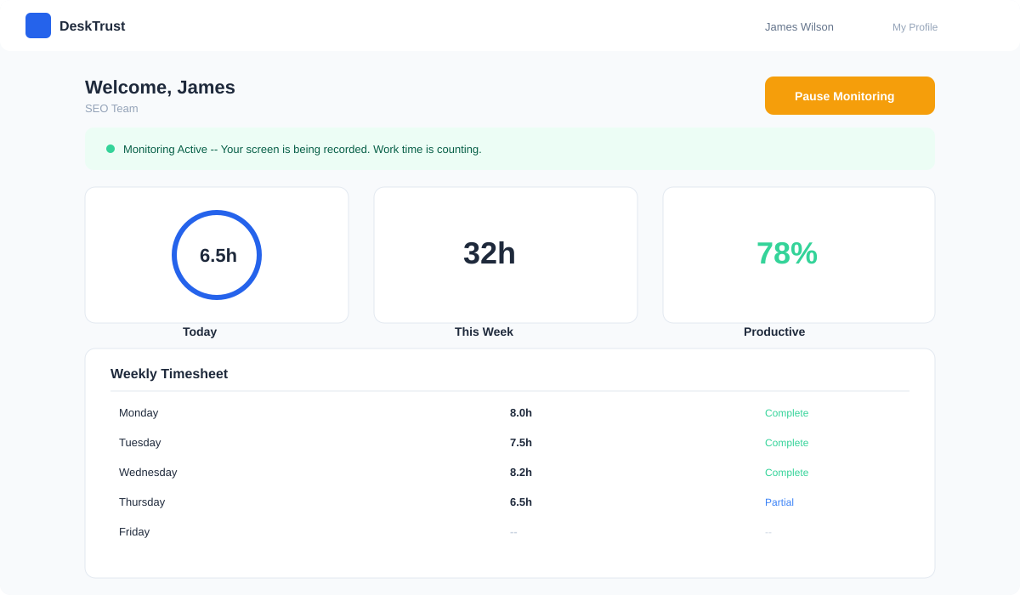
Task: Click the Pause Monitoring button
Action: pyautogui.click(x=850, y=95)
